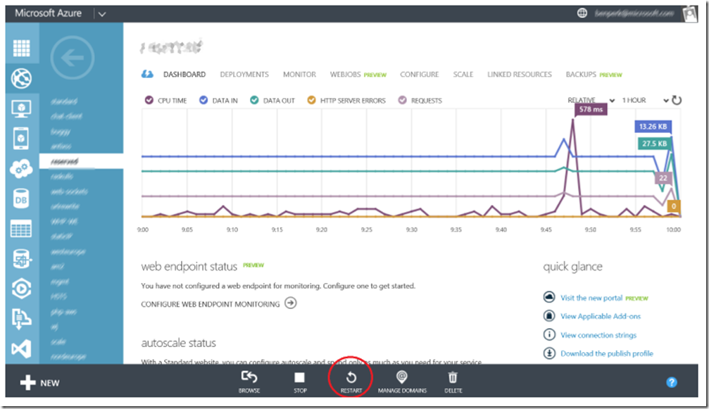Click the New button with plus sign
This screenshot has height=409, width=709.
click(x=40, y=383)
